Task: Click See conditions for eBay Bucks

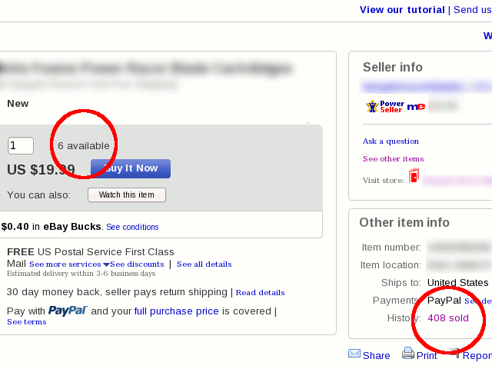Action: pyautogui.click(x=132, y=227)
